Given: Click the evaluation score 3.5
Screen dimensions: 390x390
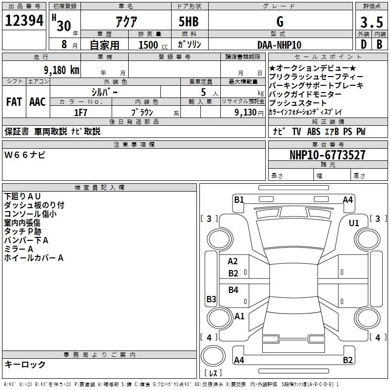Looking at the screenshot, I should 371,22.
